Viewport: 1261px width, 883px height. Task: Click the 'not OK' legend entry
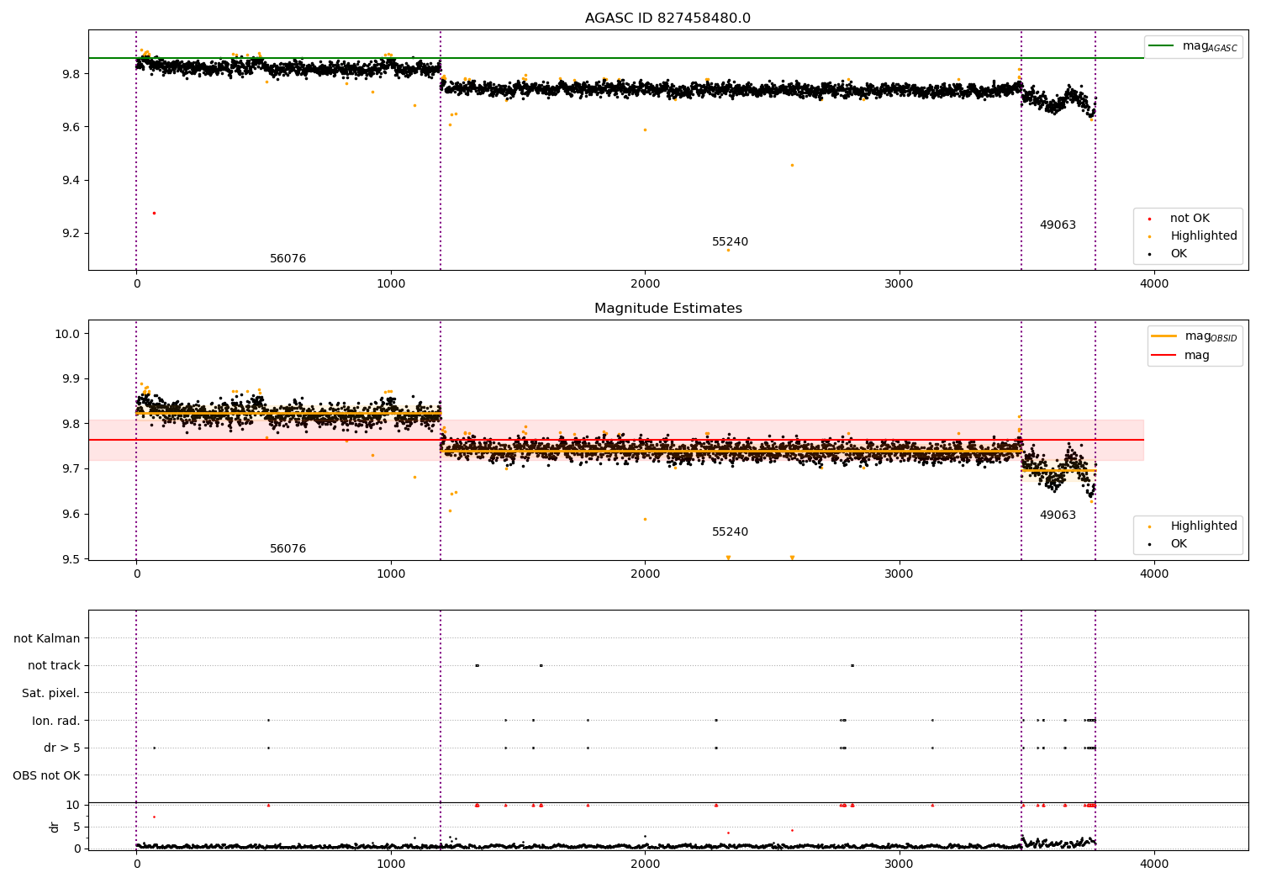[x=1189, y=219]
